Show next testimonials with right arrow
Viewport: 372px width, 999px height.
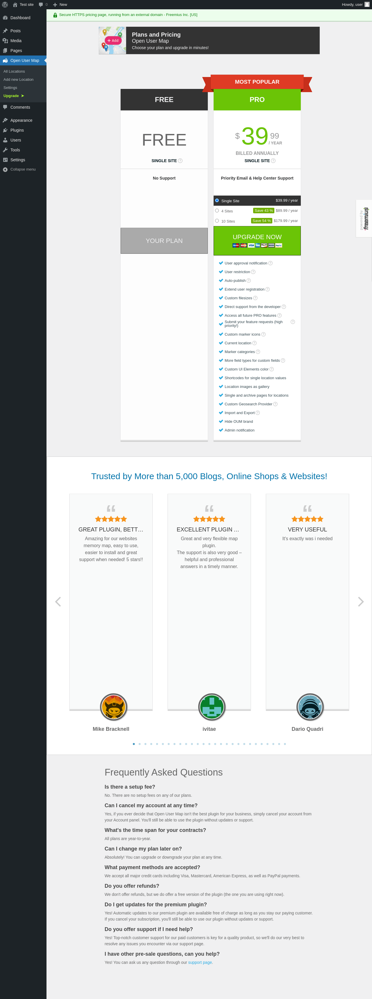click(361, 601)
